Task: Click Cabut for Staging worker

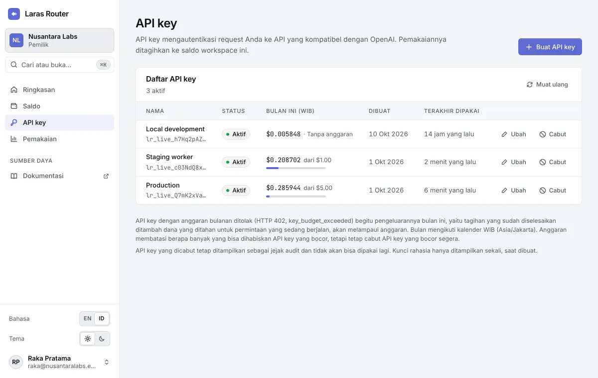Action: (553, 162)
